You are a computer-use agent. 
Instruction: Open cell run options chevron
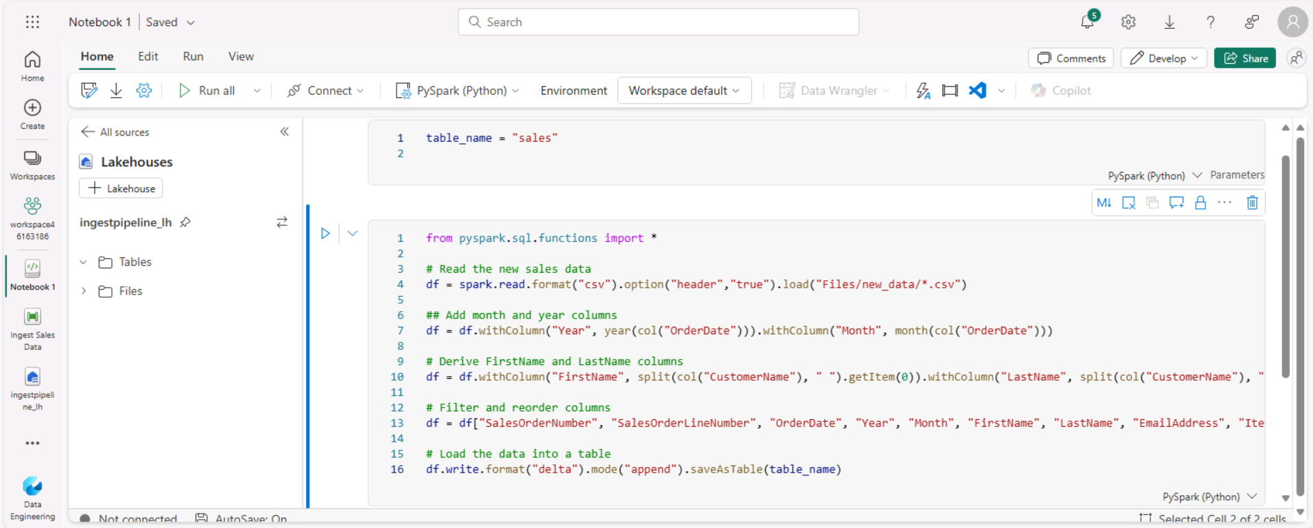(x=353, y=234)
